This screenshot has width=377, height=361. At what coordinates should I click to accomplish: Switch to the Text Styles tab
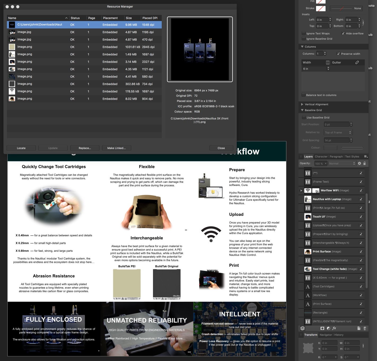352,157
